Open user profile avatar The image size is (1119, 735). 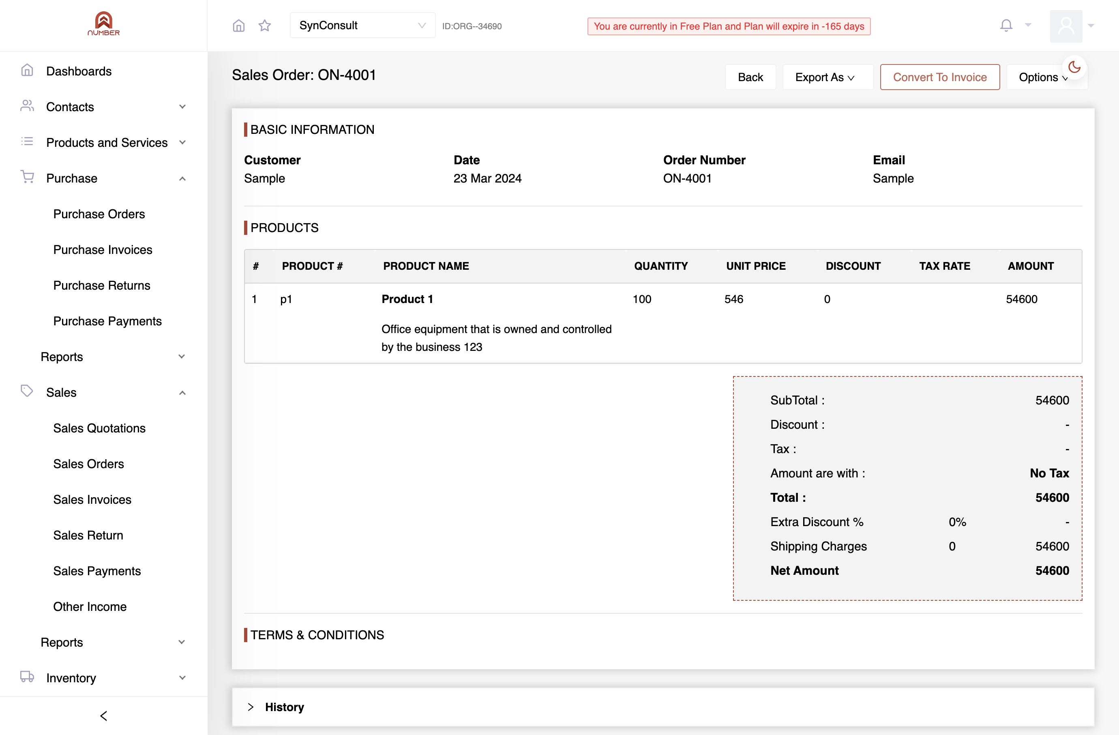coord(1066,26)
